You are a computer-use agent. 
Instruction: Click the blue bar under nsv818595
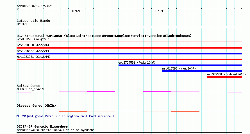(x=202, y=71)
